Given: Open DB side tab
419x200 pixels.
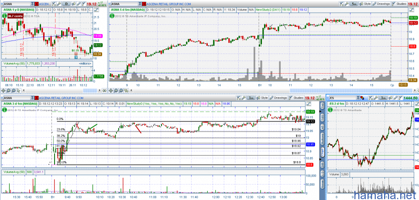Looking at the screenshot, I should (323, 165).
